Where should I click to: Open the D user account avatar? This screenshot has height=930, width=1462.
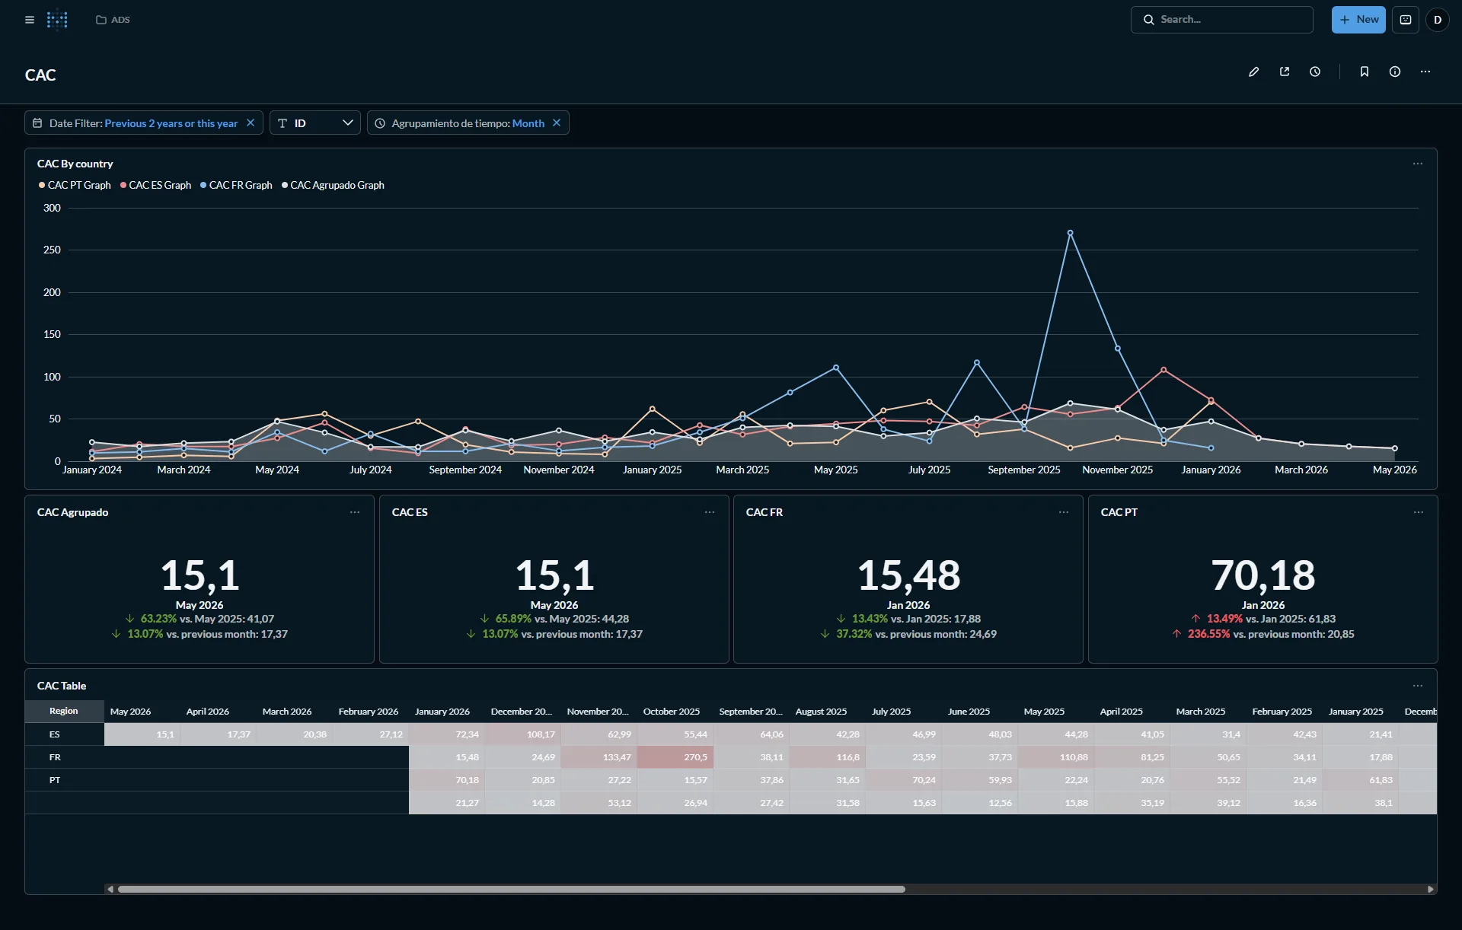pos(1438,20)
